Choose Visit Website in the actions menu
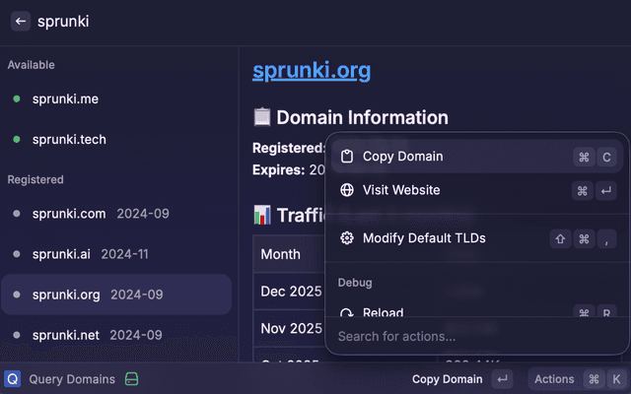This screenshot has width=631, height=394. click(x=401, y=190)
